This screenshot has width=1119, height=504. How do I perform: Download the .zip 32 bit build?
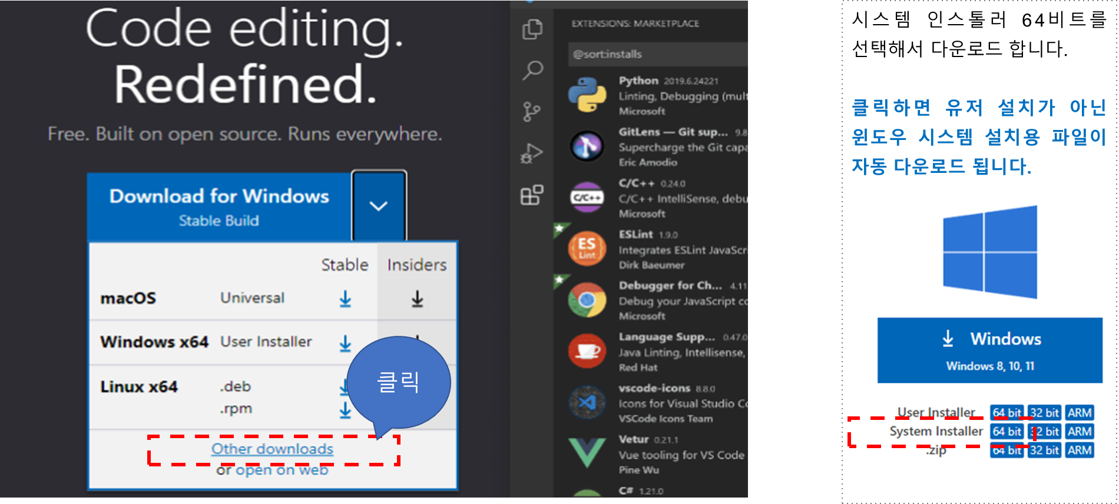pyautogui.click(x=1045, y=450)
